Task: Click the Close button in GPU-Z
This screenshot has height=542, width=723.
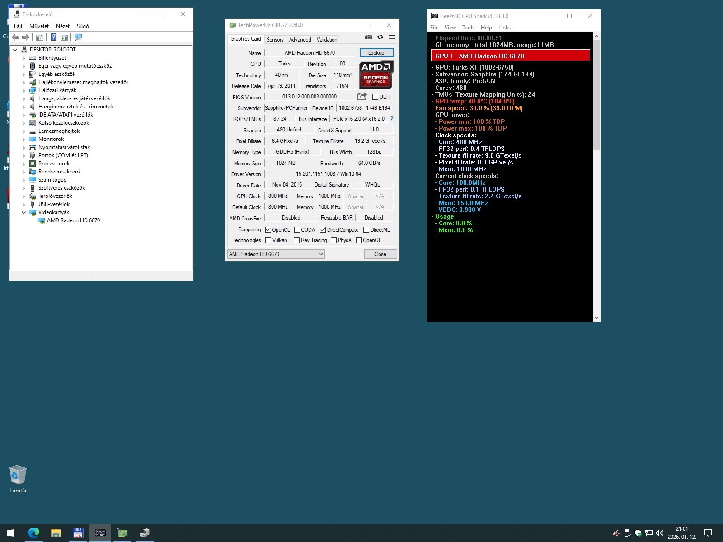Action: click(x=380, y=254)
